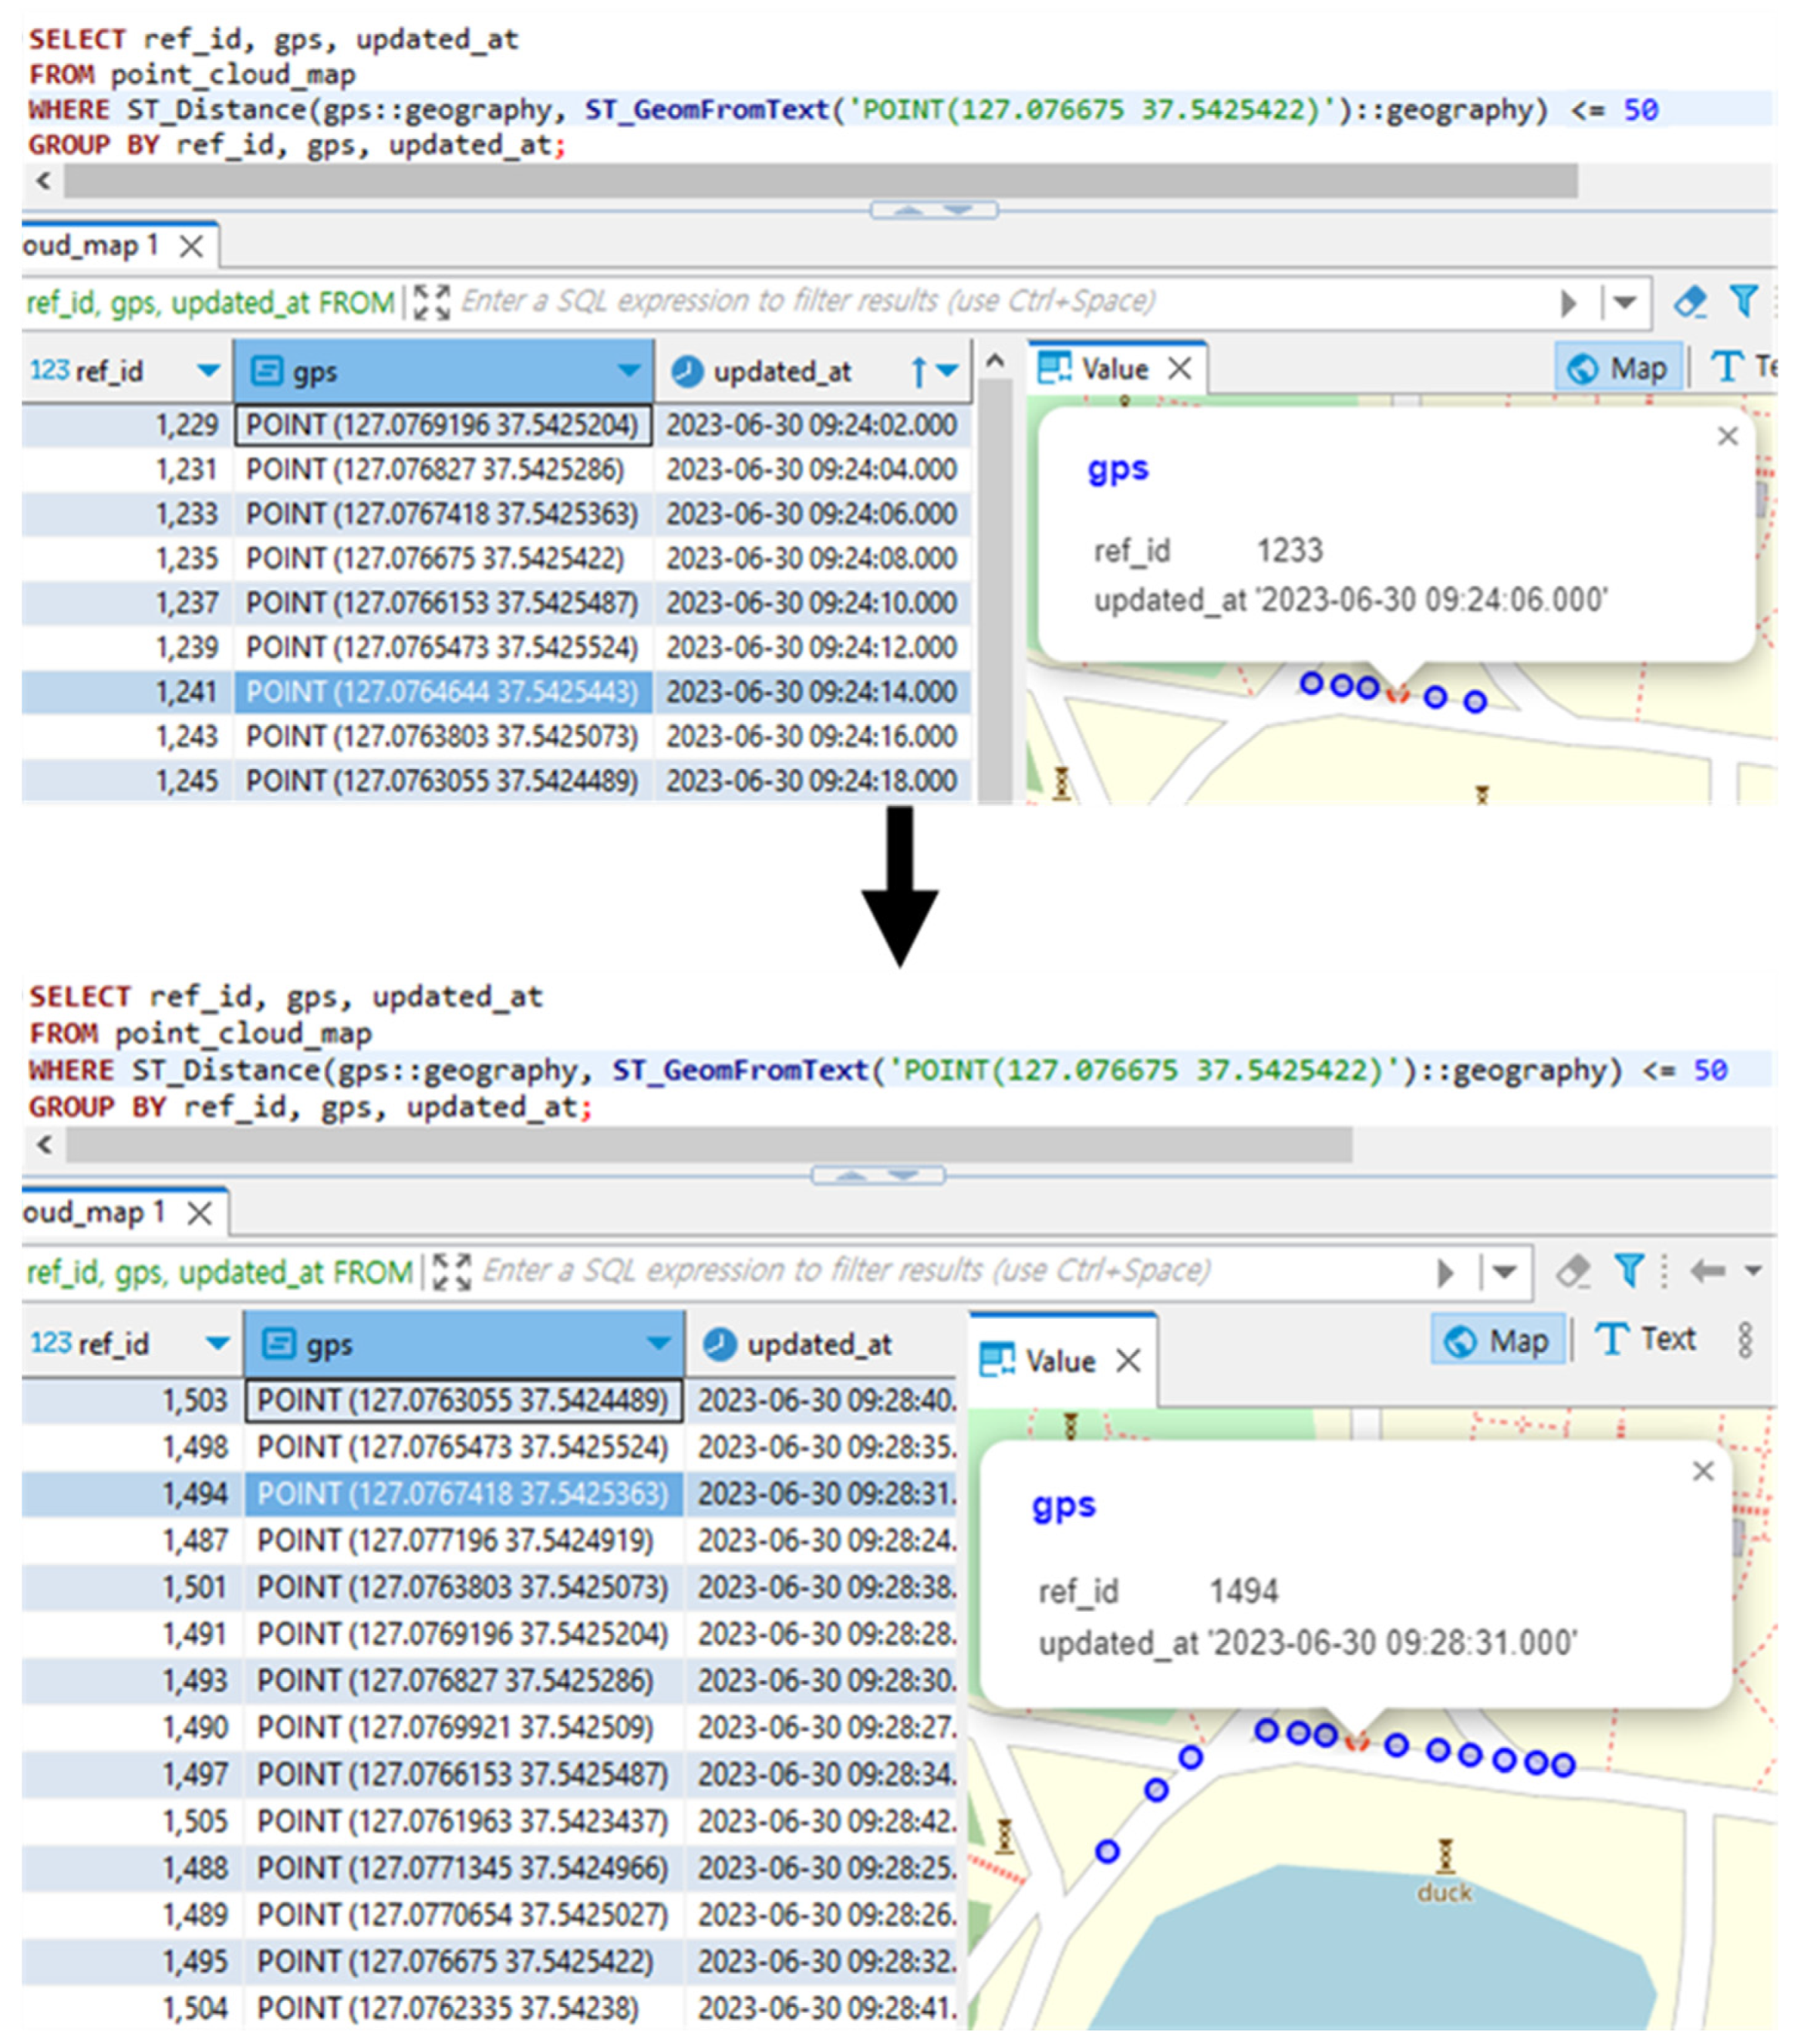Image resolution: width=1804 pixels, height=2044 pixels.
Task: Close the upper oud_map 1 result tab
Action: coord(191,246)
